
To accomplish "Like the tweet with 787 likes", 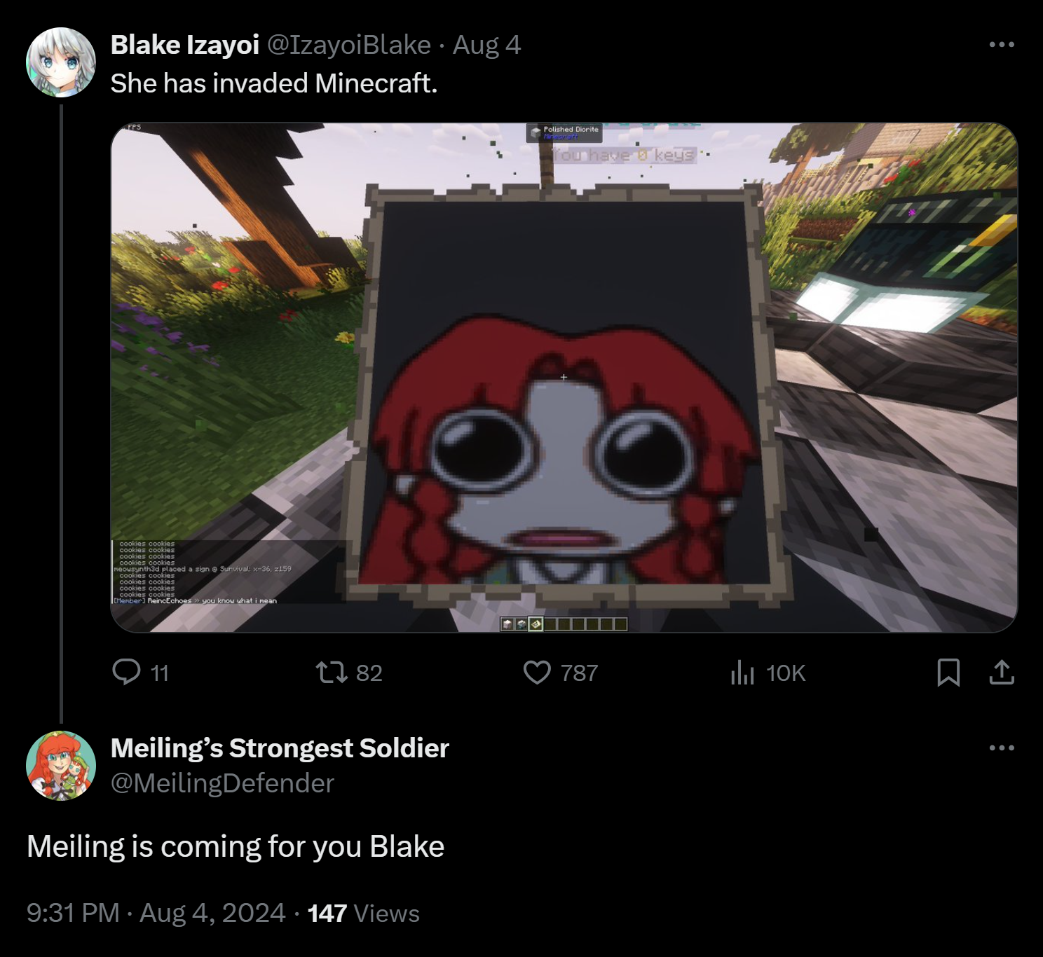I will pos(538,673).
